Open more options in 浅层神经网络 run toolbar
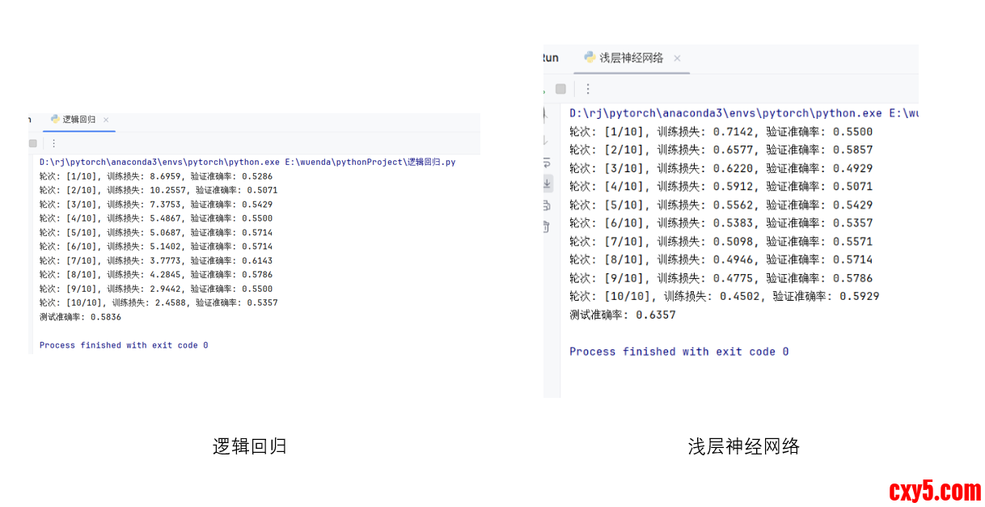985x507 pixels. tap(588, 89)
